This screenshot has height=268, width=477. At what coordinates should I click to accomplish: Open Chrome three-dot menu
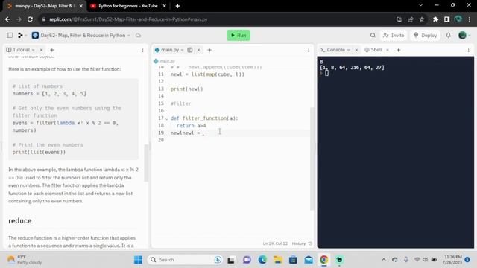[470, 19]
